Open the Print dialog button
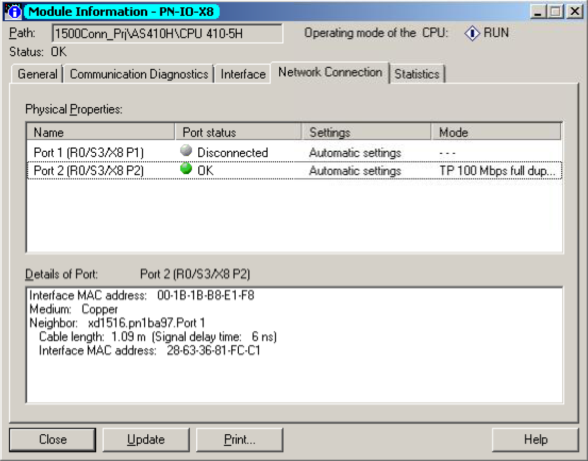This screenshot has width=588, height=461. [x=239, y=439]
